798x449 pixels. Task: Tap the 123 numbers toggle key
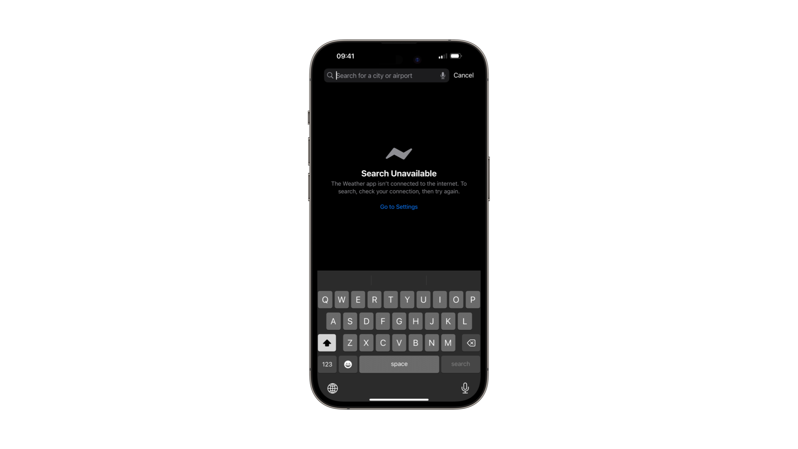[327, 364]
